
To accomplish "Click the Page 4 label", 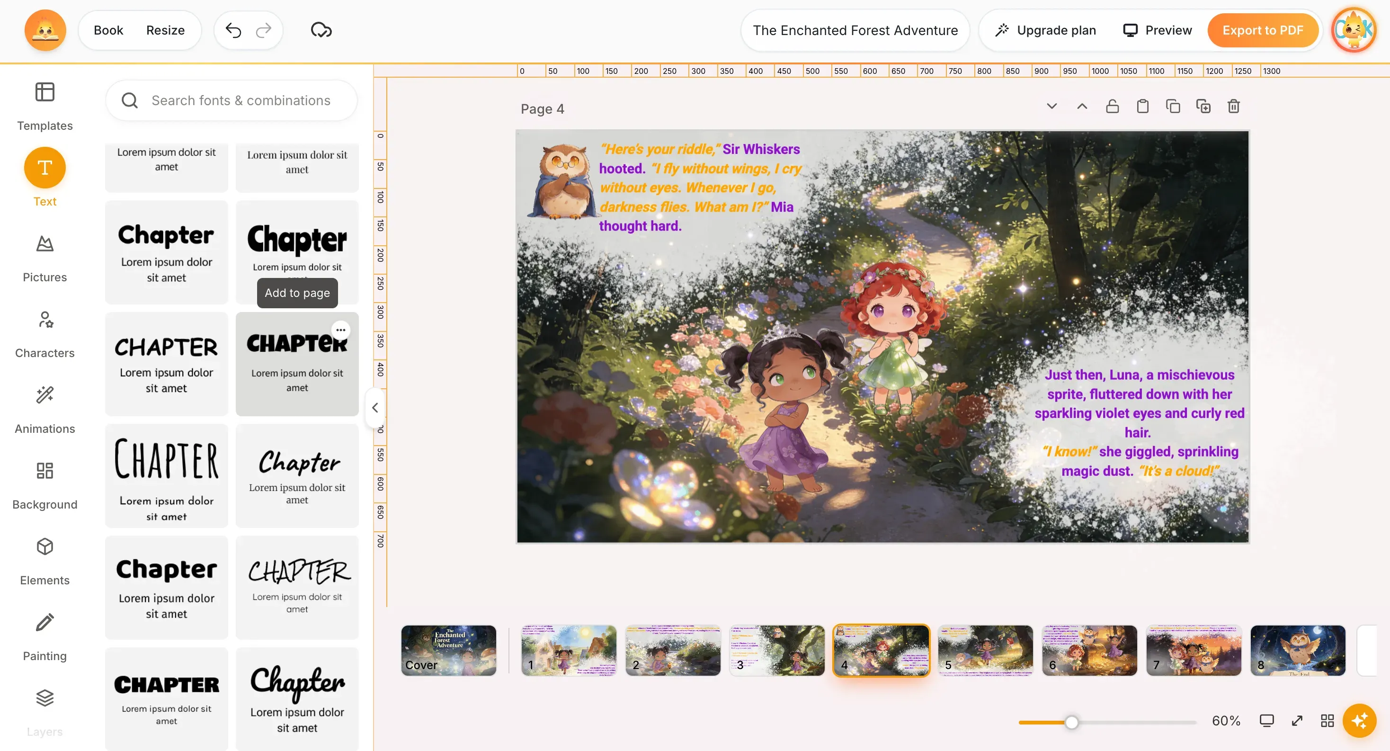I will pos(542,109).
